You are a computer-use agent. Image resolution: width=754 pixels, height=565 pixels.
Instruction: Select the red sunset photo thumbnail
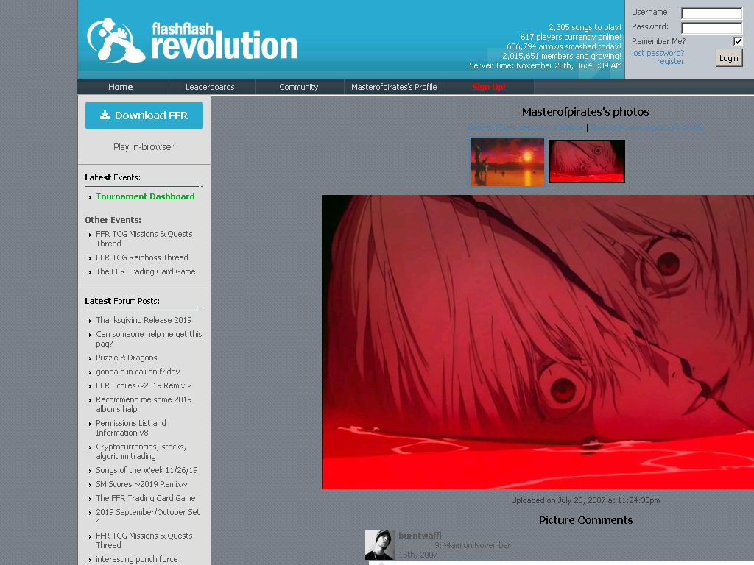(507, 161)
